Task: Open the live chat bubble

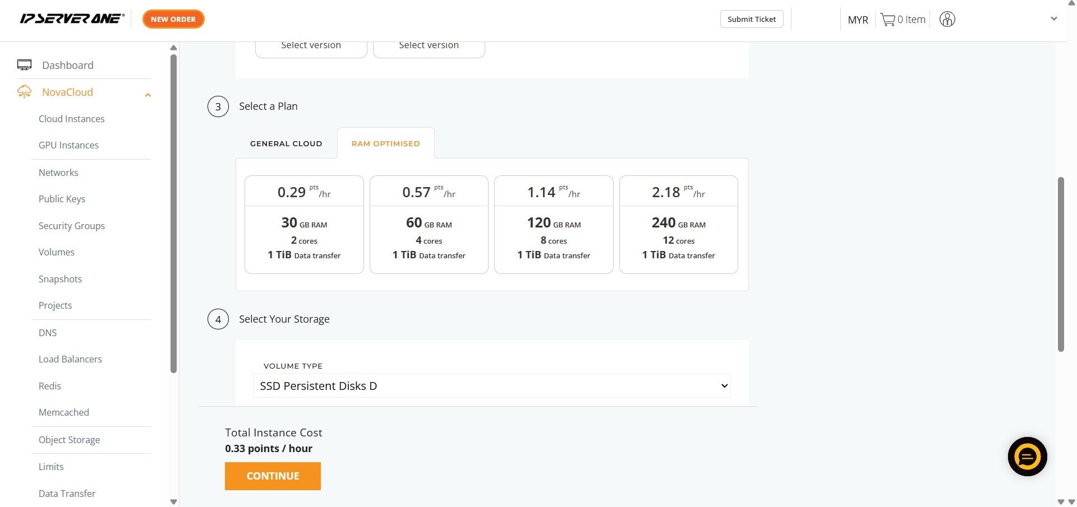Action: click(x=1027, y=457)
